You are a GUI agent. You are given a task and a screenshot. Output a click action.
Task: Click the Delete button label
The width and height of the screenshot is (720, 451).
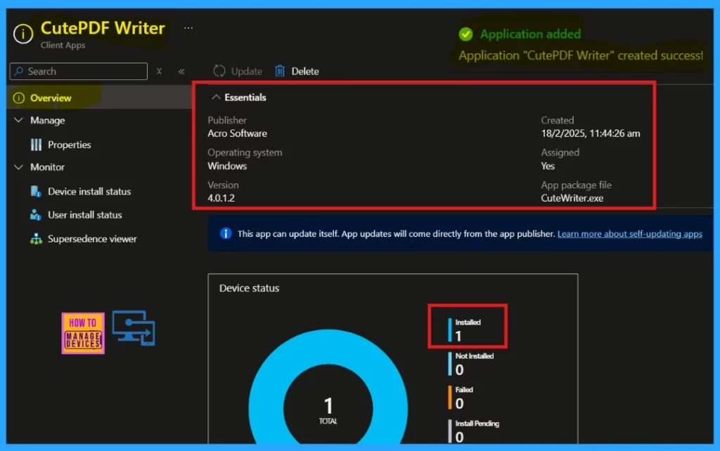(305, 71)
